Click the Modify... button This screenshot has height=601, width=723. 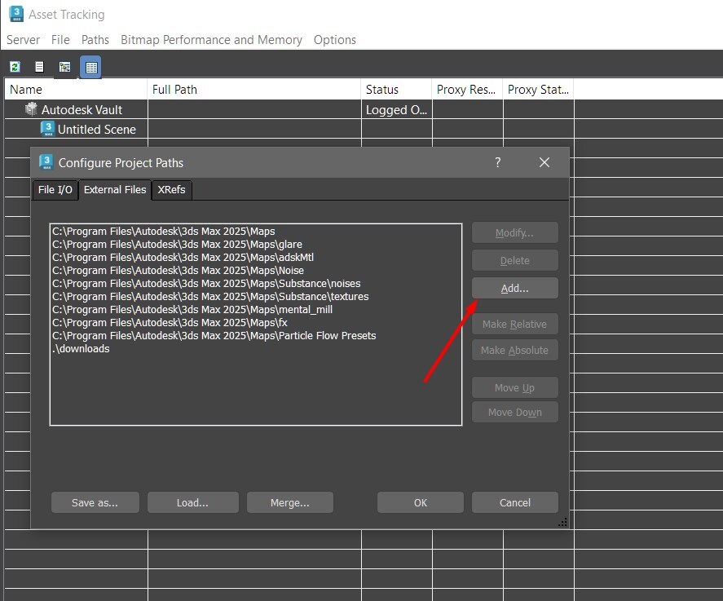[x=514, y=233]
